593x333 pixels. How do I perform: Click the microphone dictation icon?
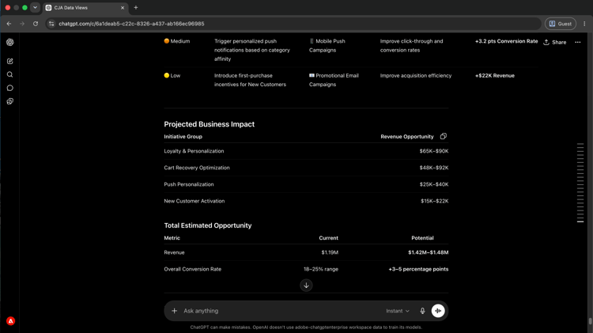tap(422, 311)
